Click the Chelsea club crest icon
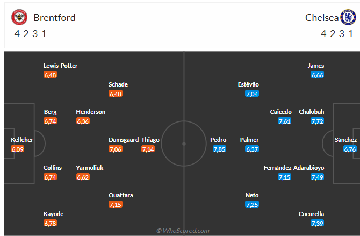The height and width of the screenshot is (236, 360). [x=348, y=18]
